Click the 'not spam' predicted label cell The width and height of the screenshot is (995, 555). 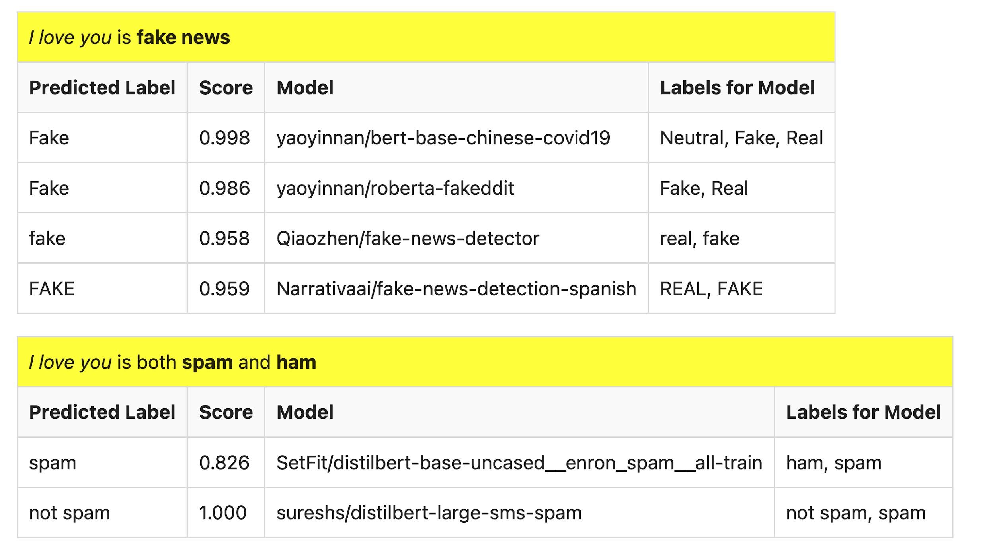(x=69, y=513)
